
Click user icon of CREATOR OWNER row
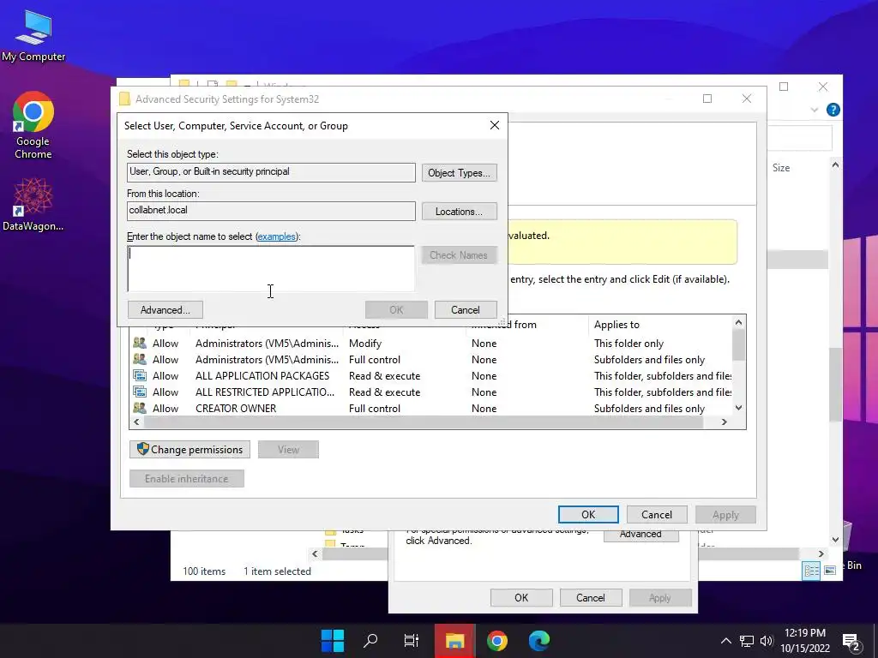coord(140,408)
